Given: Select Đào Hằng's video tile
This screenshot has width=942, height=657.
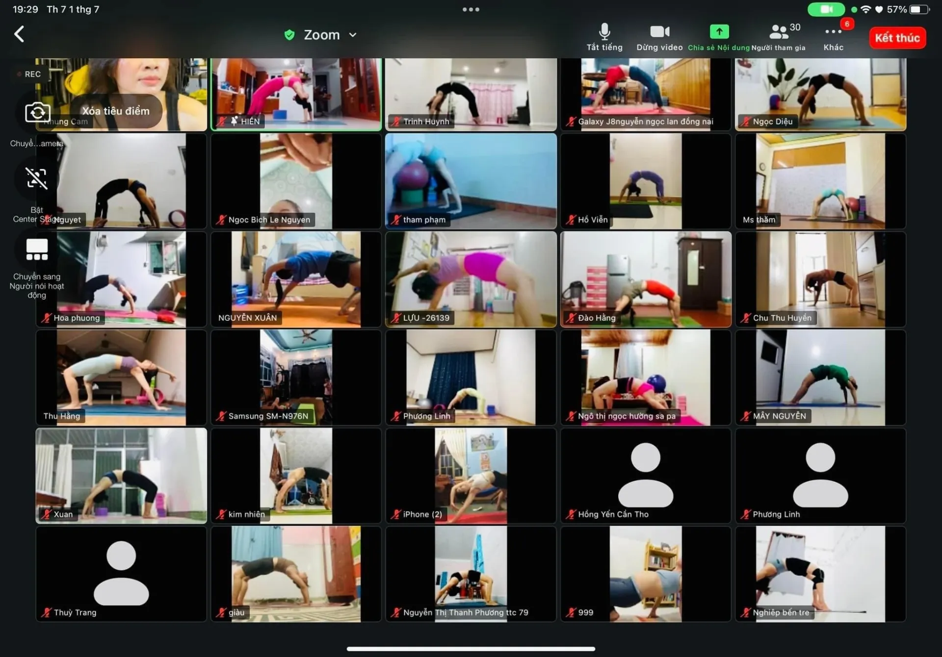Looking at the screenshot, I should pyautogui.click(x=646, y=279).
